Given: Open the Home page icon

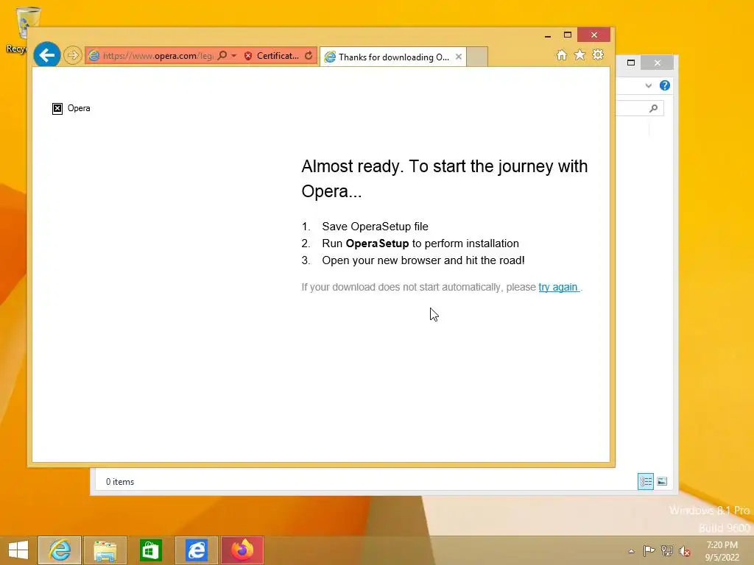Looking at the screenshot, I should tap(562, 54).
